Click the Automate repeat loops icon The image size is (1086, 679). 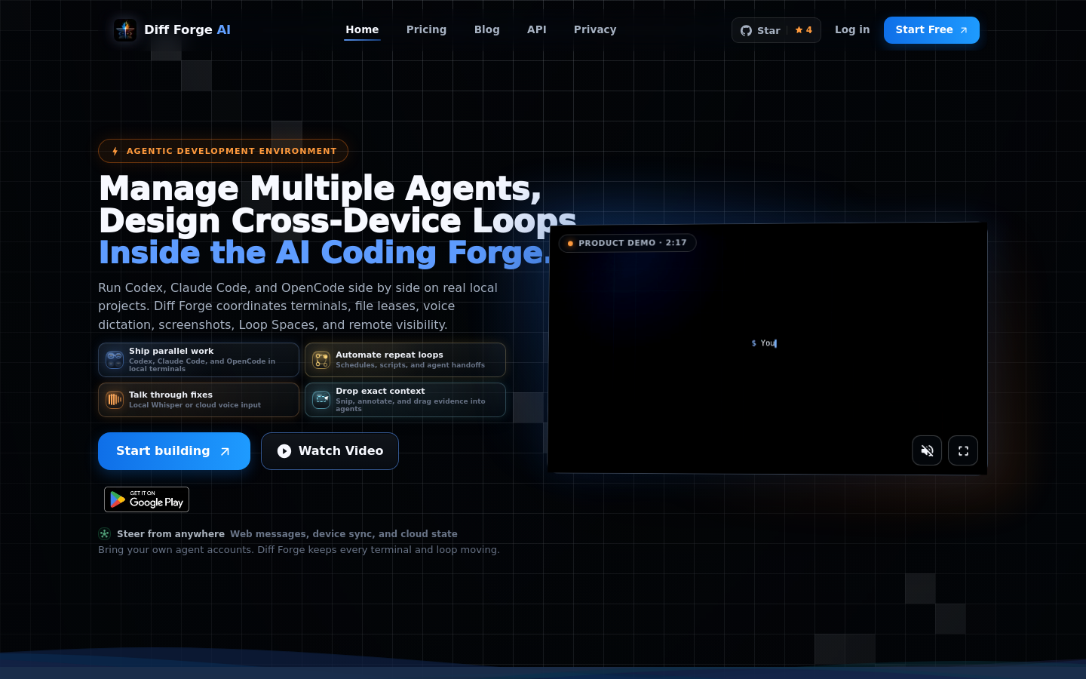pyautogui.click(x=321, y=360)
